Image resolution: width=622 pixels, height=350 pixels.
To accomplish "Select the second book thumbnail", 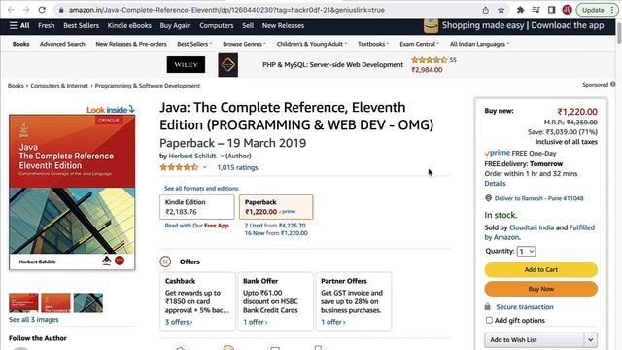I will tap(56, 302).
